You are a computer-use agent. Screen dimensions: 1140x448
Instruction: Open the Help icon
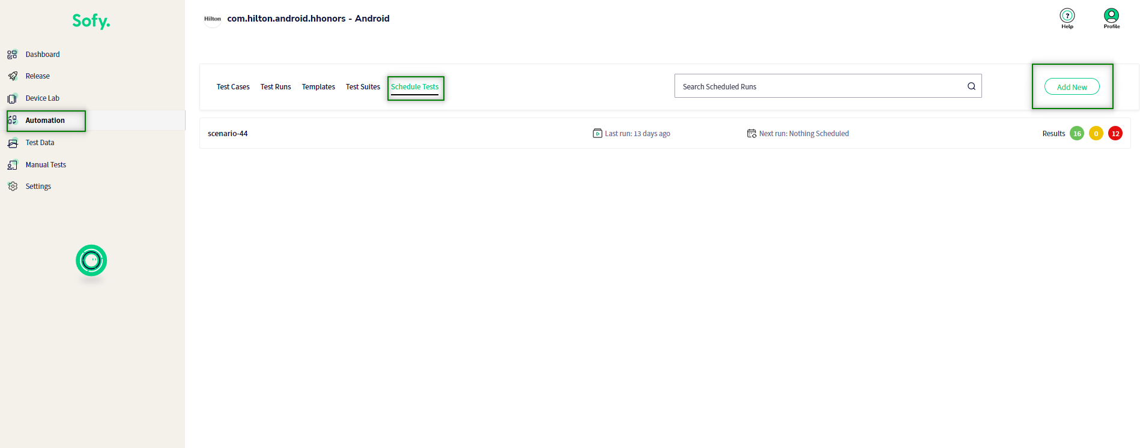point(1067,16)
